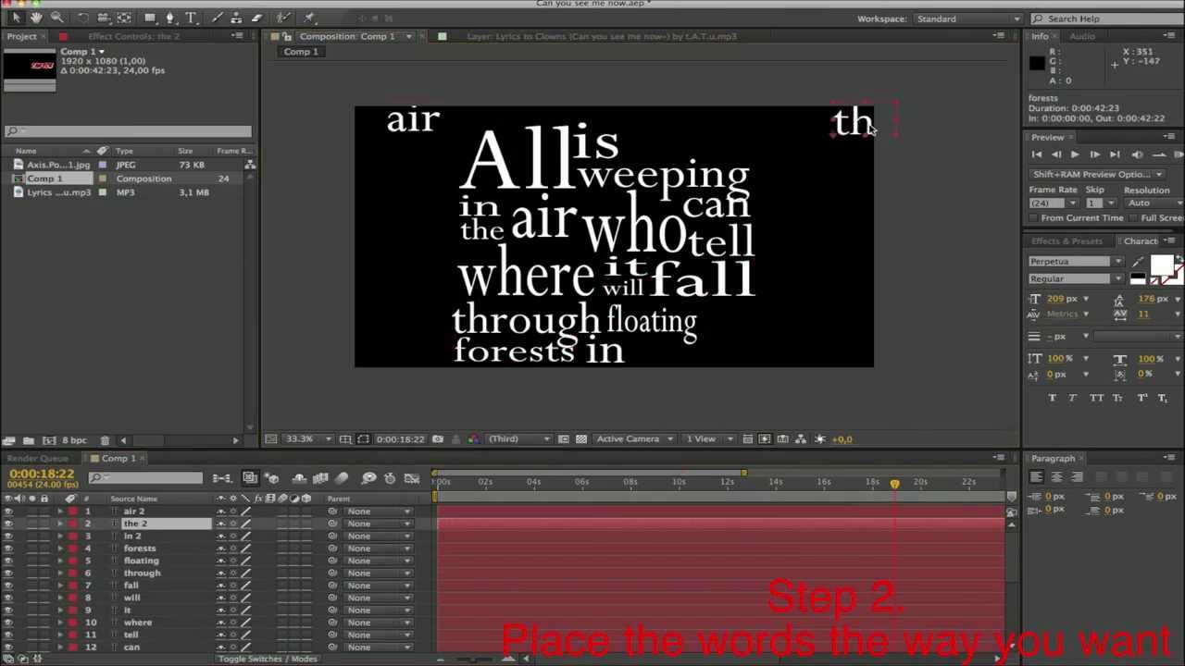Switch to Audio tab beside Info
Screen dimensions: 1185x666
pyautogui.click(x=1082, y=36)
